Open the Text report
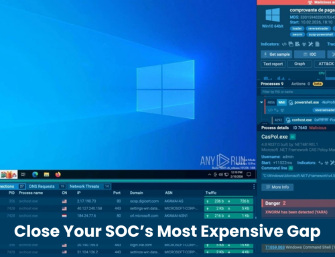Viewport: 335px width, 257px height. [x=273, y=64]
